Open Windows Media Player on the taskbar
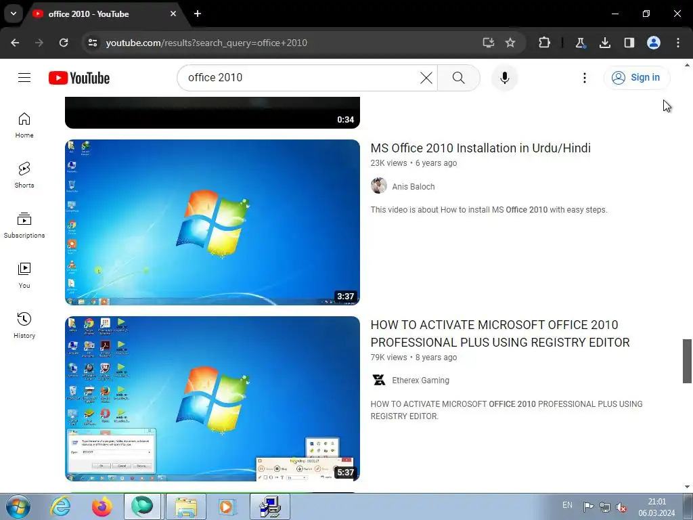693x520 pixels. tap(227, 506)
